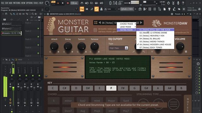202x113 pixels.
Task: Select key B
Action: tap(181, 88)
